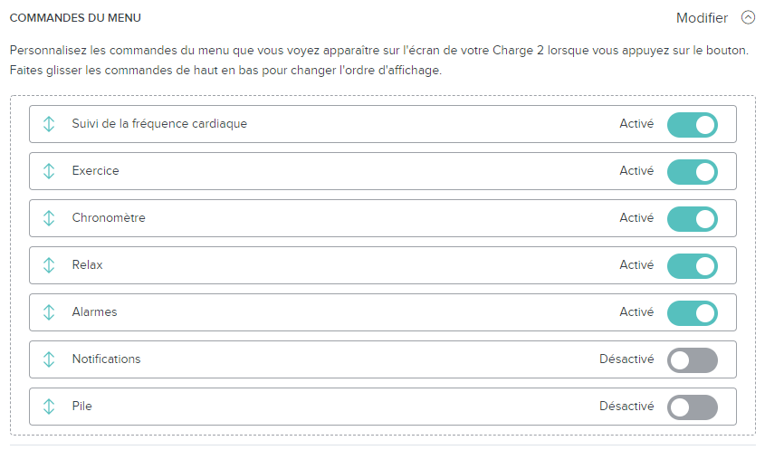Click the reorder arrows icon beside Suivi de la fréquence cardiaque
This screenshot has height=450, width=784.
point(49,124)
